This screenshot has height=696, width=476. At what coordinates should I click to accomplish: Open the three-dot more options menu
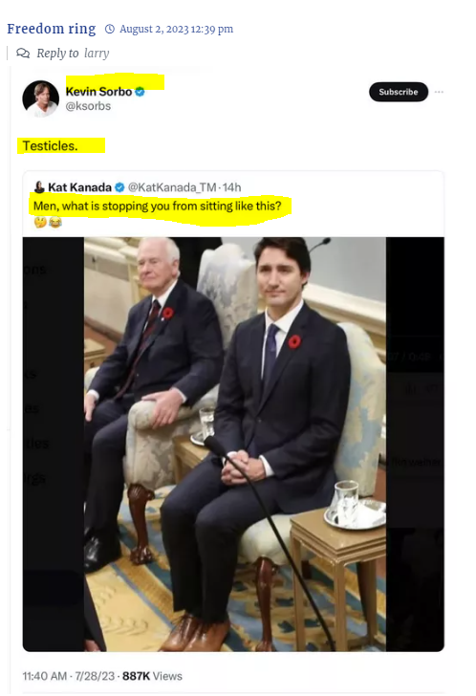(439, 92)
